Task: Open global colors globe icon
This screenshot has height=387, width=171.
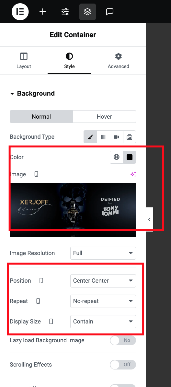Action: pyautogui.click(x=117, y=157)
